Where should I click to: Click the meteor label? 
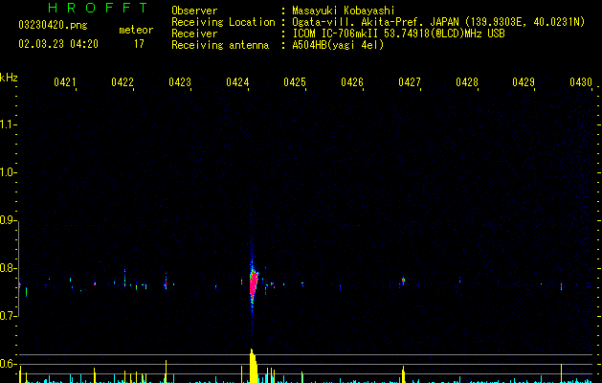tap(136, 30)
